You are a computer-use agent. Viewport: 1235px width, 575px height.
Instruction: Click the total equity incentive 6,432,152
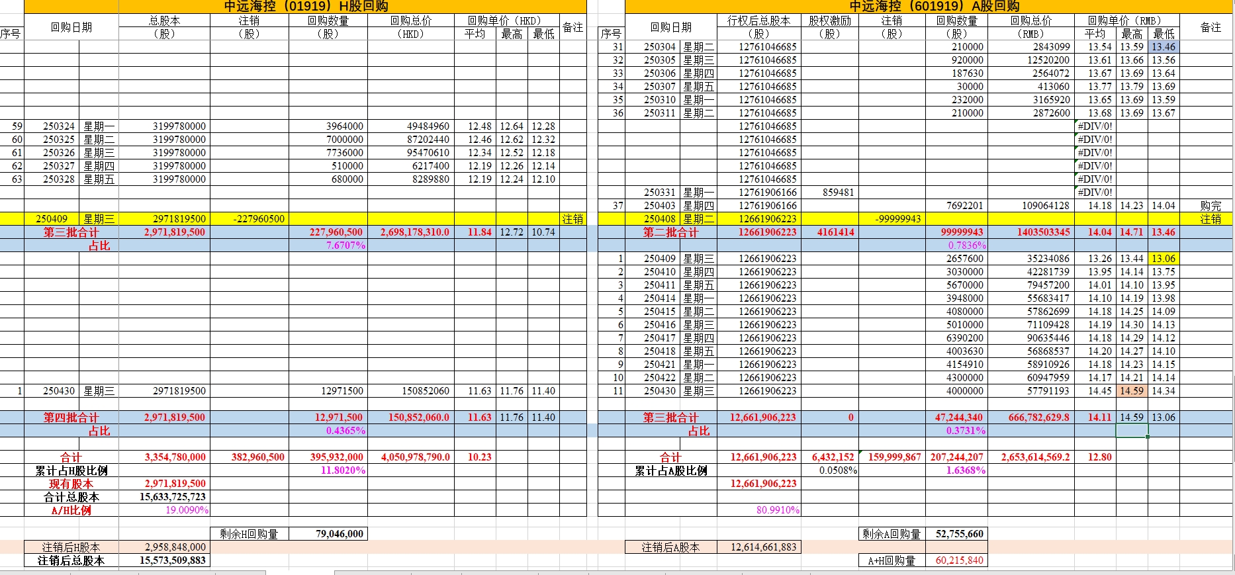[x=829, y=457]
